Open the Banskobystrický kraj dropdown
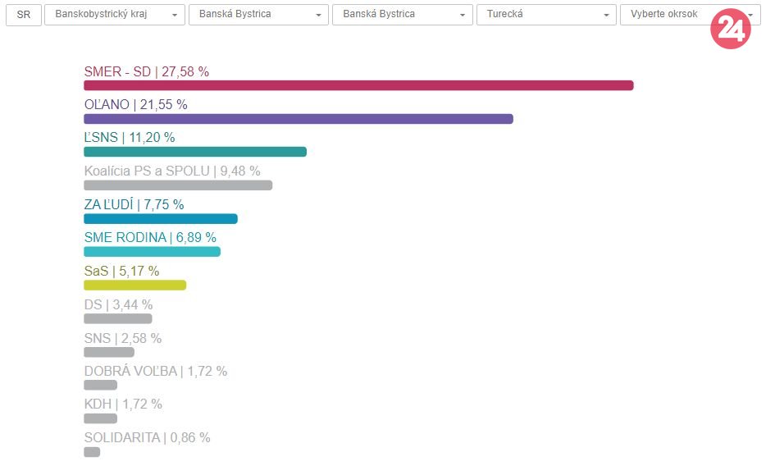The width and height of the screenshot is (766, 466). point(115,15)
